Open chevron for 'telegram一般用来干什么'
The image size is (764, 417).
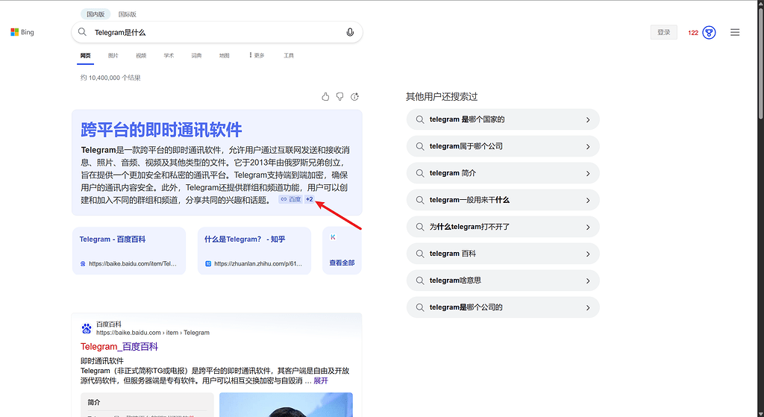coord(588,200)
